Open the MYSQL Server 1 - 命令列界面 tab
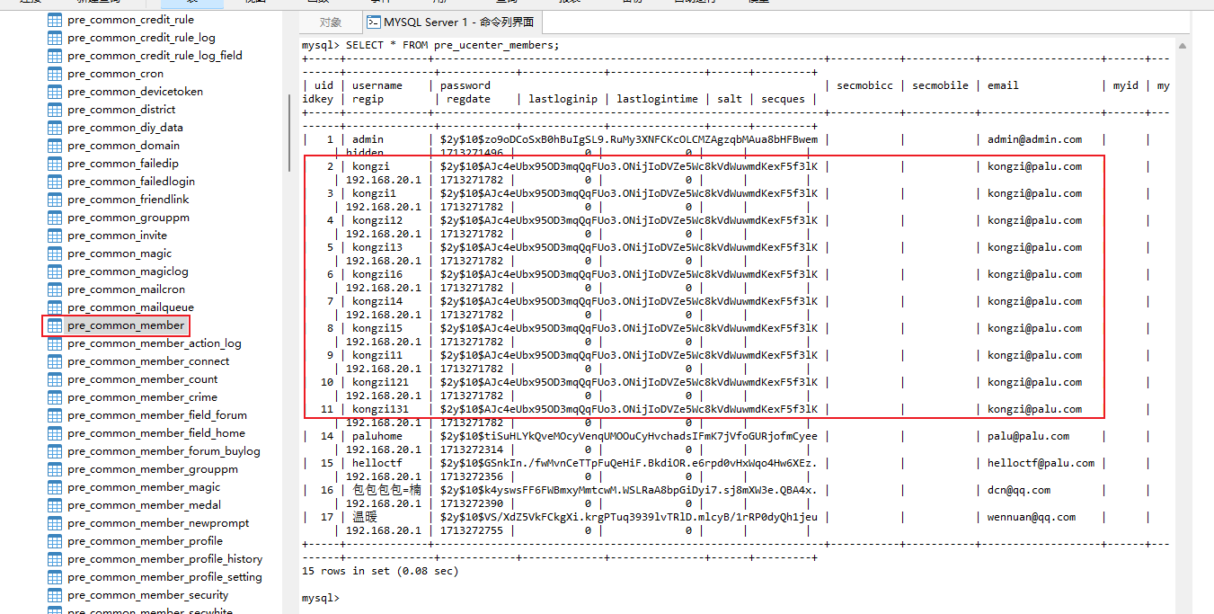1214x614 pixels. click(x=450, y=22)
